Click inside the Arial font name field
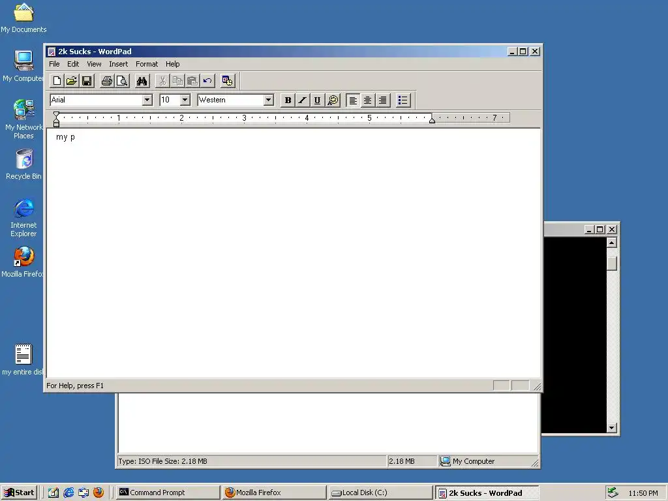668x501 pixels. click(x=96, y=100)
